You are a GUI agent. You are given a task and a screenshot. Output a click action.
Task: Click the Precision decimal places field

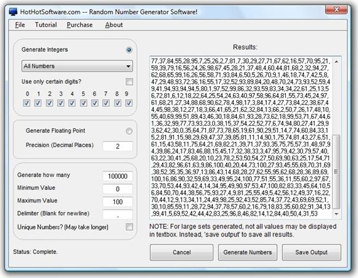click(117, 147)
